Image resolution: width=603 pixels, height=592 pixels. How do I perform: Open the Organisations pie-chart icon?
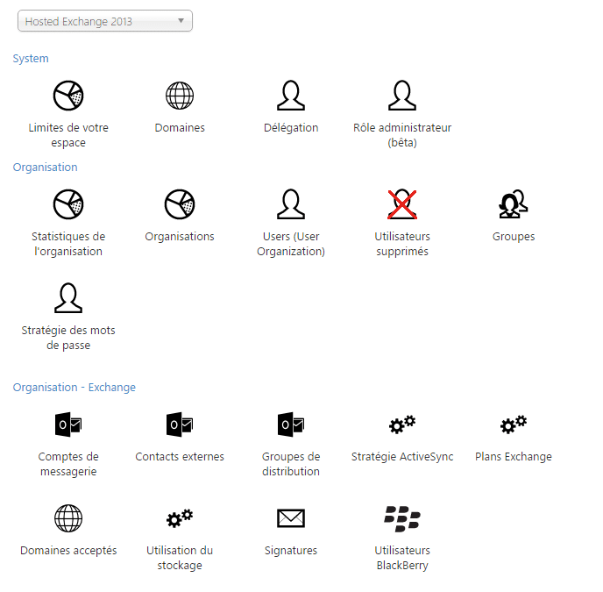(180, 204)
